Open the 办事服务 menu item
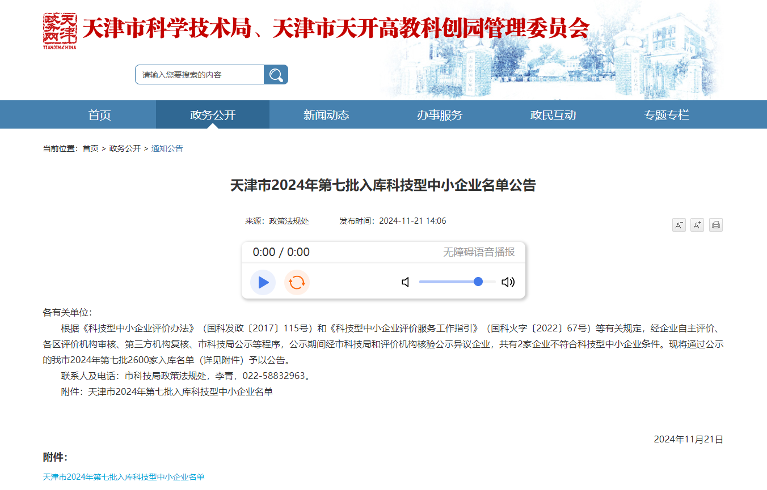Viewport: 767px width, 490px height. pos(440,115)
